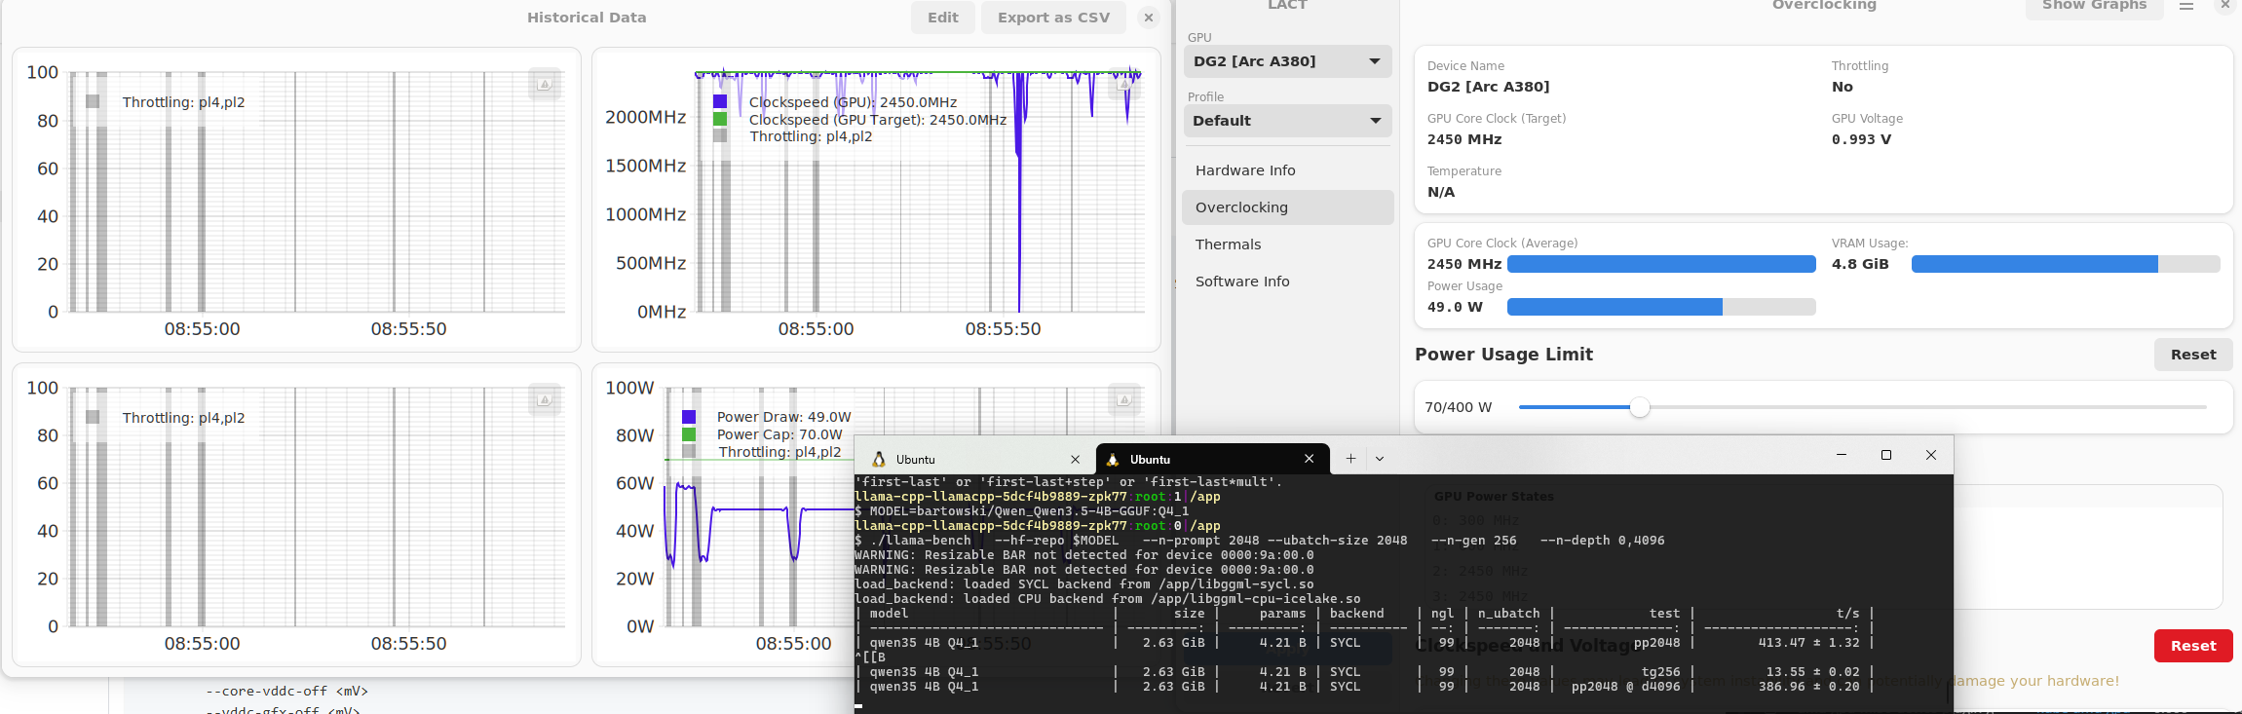Select Overclocking in the LACT sidebar

pyautogui.click(x=1287, y=207)
